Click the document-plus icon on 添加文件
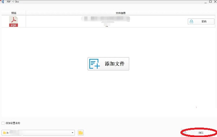 point(94,64)
